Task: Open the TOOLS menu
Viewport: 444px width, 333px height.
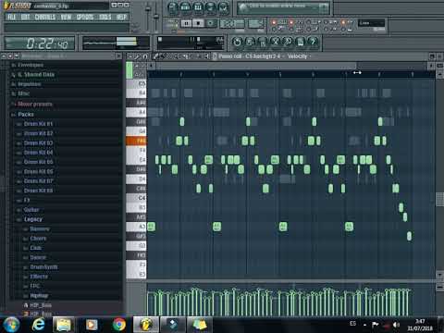Action: [x=105, y=17]
